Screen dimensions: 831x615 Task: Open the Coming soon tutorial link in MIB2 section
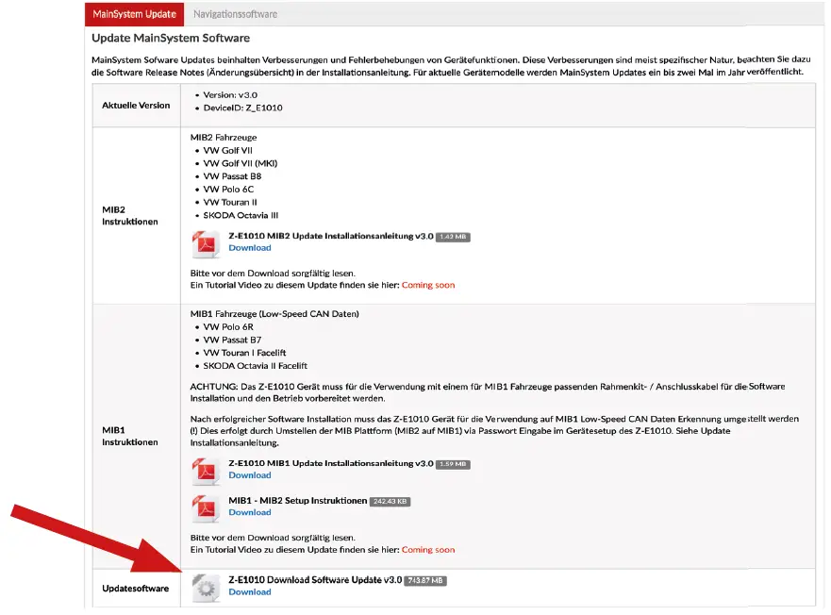[x=427, y=283]
